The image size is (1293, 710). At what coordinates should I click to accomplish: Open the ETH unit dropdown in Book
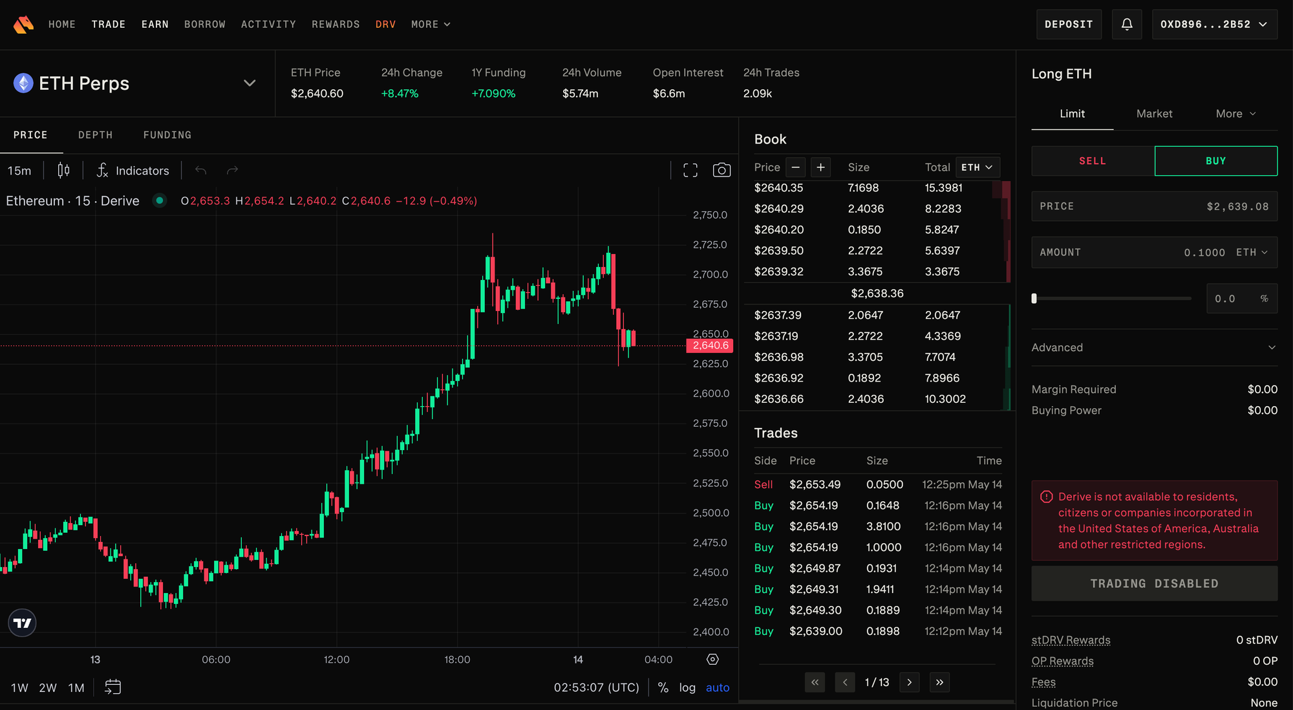click(978, 167)
